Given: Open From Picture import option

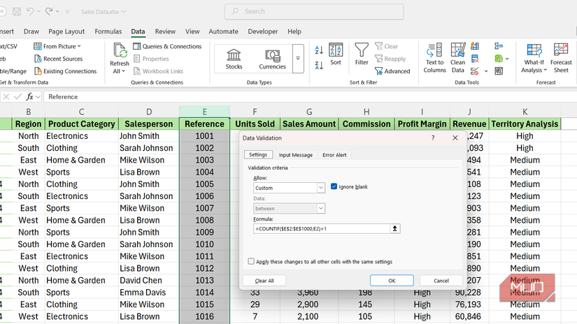Looking at the screenshot, I should (x=57, y=46).
